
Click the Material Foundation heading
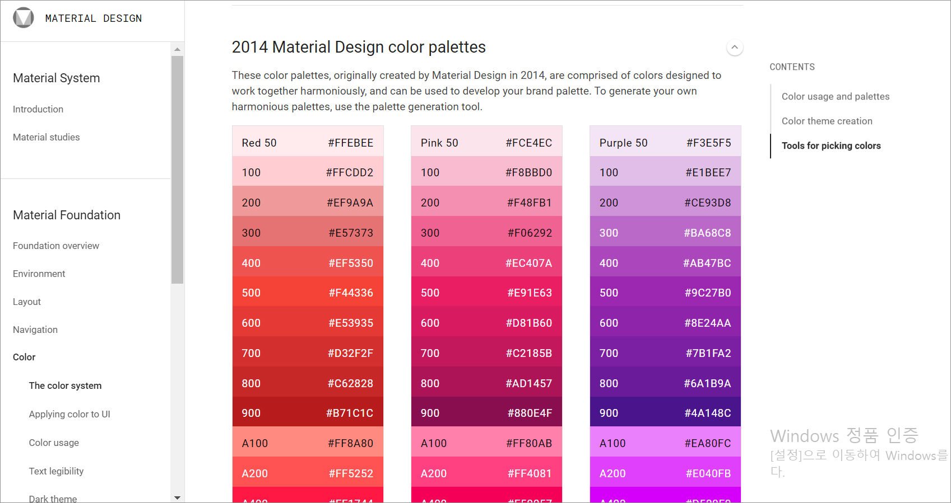click(x=67, y=215)
